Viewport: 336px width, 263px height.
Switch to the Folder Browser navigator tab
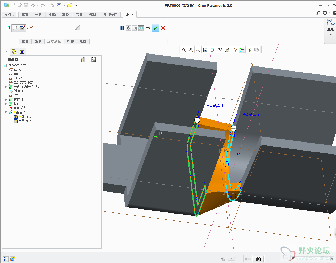tap(14, 52)
